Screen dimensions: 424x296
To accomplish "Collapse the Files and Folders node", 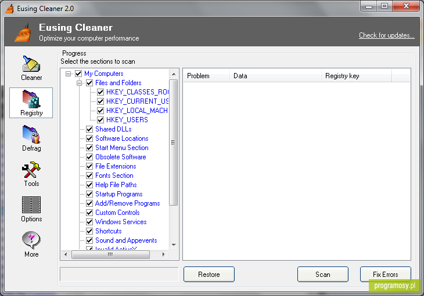I will pos(79,83).
